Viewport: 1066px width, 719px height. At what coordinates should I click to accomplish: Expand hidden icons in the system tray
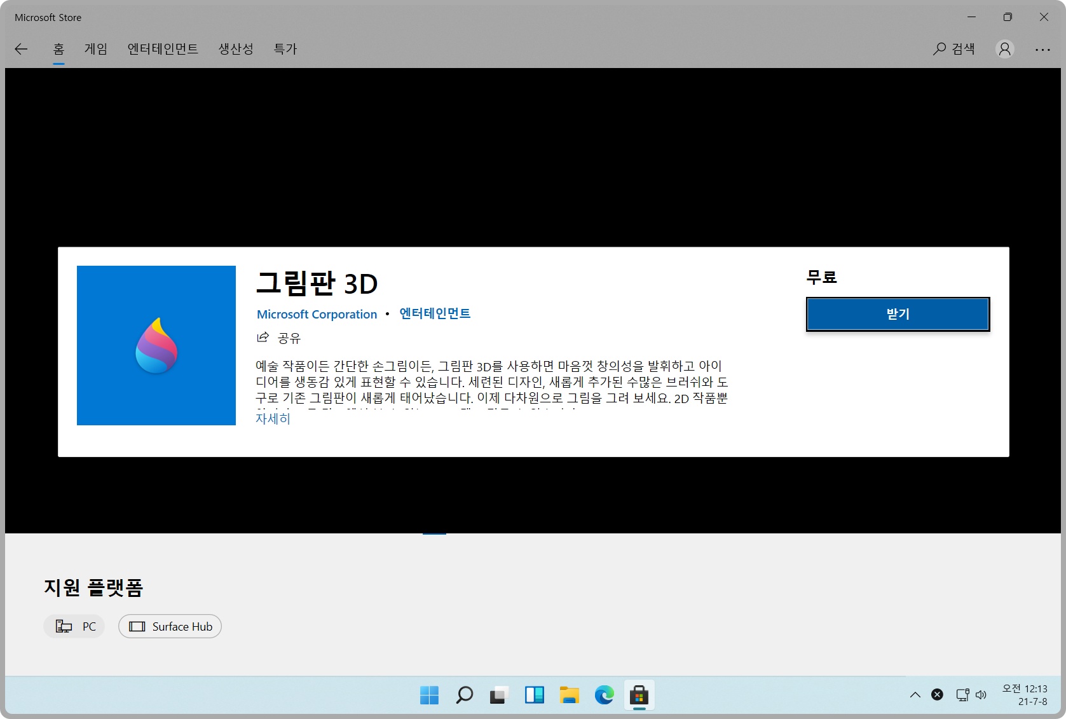click(915, 695)
